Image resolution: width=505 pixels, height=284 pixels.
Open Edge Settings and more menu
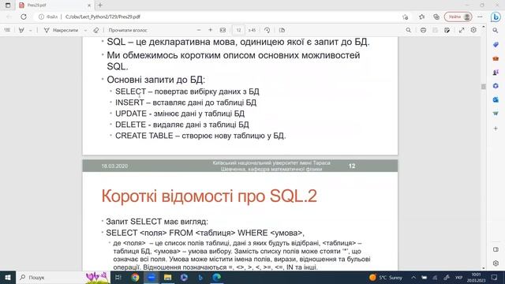pyautogui.click(x=481, y=17)
